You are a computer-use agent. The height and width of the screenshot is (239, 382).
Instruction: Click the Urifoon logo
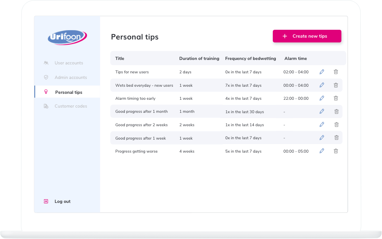click(67, 37)
